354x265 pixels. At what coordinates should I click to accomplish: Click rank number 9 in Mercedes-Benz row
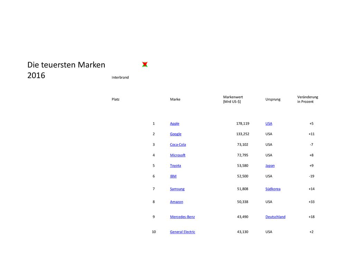(154, 217)
